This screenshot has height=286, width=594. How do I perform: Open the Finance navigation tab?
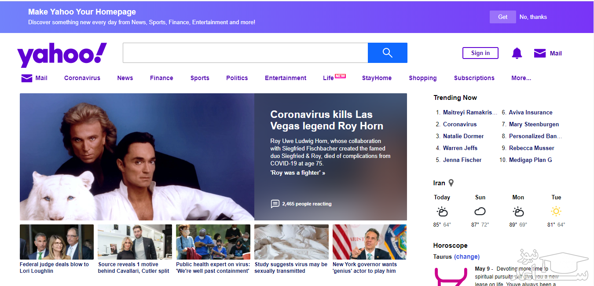(x=161, y=78)
